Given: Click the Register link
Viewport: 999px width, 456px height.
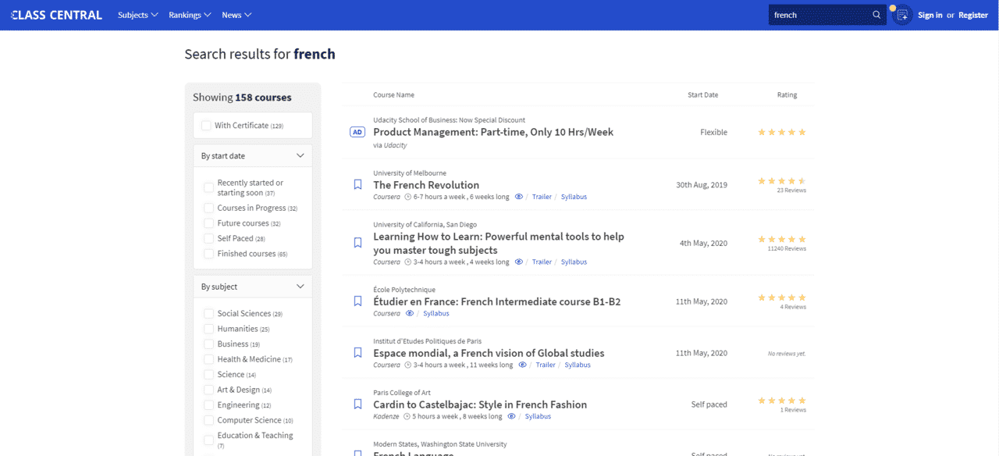Looking at the screenshot, I should coord(973,15).
